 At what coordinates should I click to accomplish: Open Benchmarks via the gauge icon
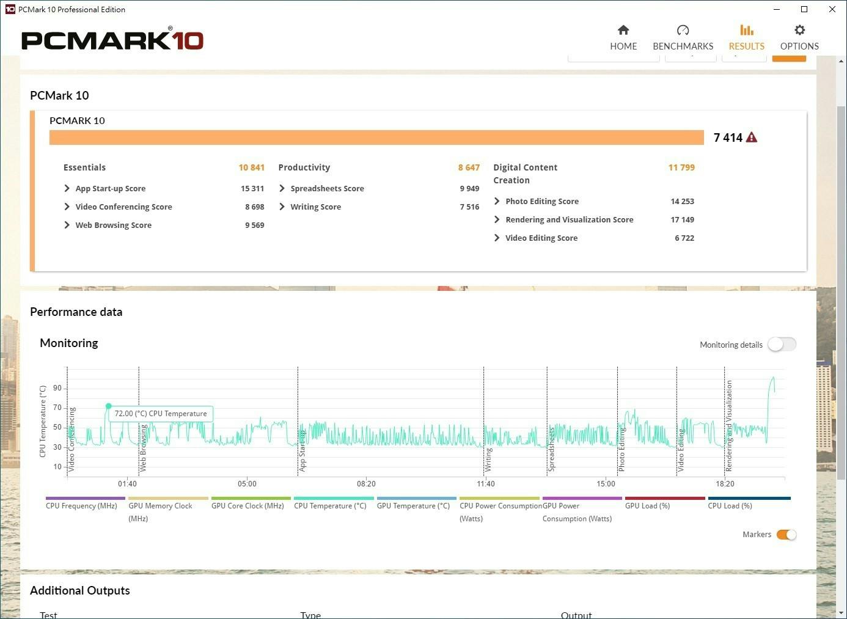[683, 30]
